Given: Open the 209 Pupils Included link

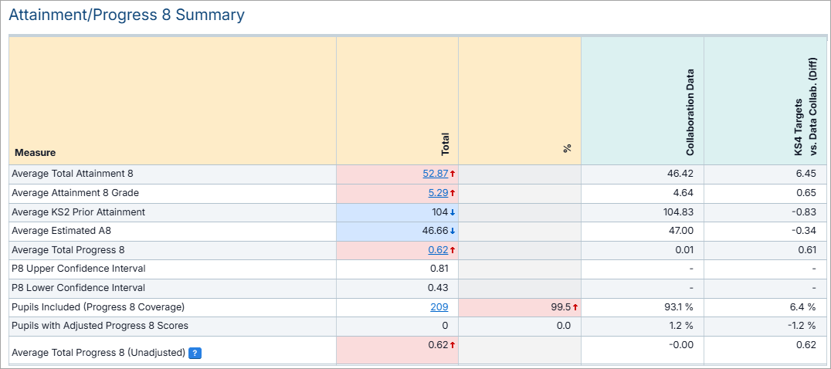Looking at the screenshot, I should click(x=439, y=307).
